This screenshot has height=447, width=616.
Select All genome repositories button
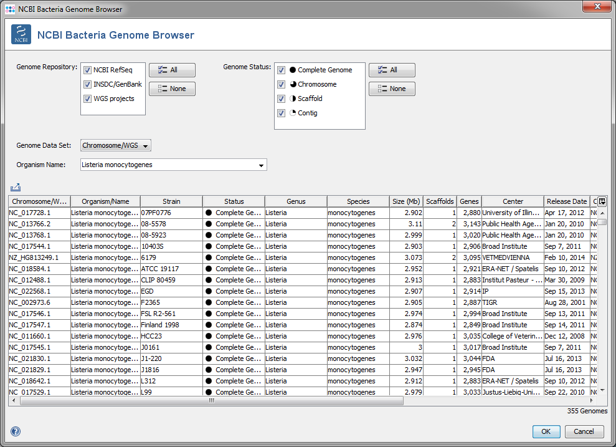coord(172,70)
